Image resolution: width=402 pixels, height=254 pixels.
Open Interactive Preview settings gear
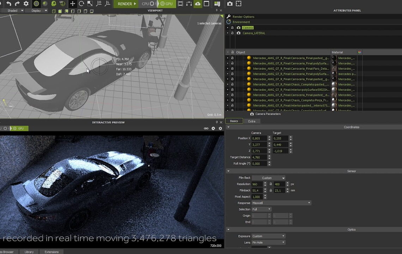tap(220, 128)
